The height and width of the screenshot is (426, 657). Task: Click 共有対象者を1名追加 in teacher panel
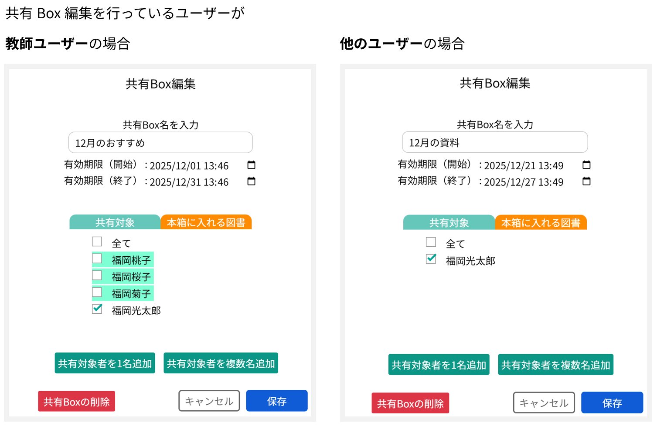click(x=105, y=363)
